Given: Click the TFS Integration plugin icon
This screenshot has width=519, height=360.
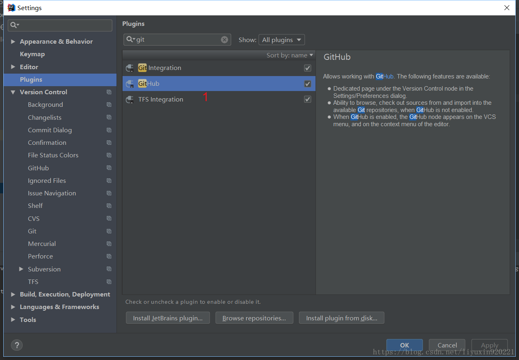Looking at the screenshot, I should [x=129, y=100].
